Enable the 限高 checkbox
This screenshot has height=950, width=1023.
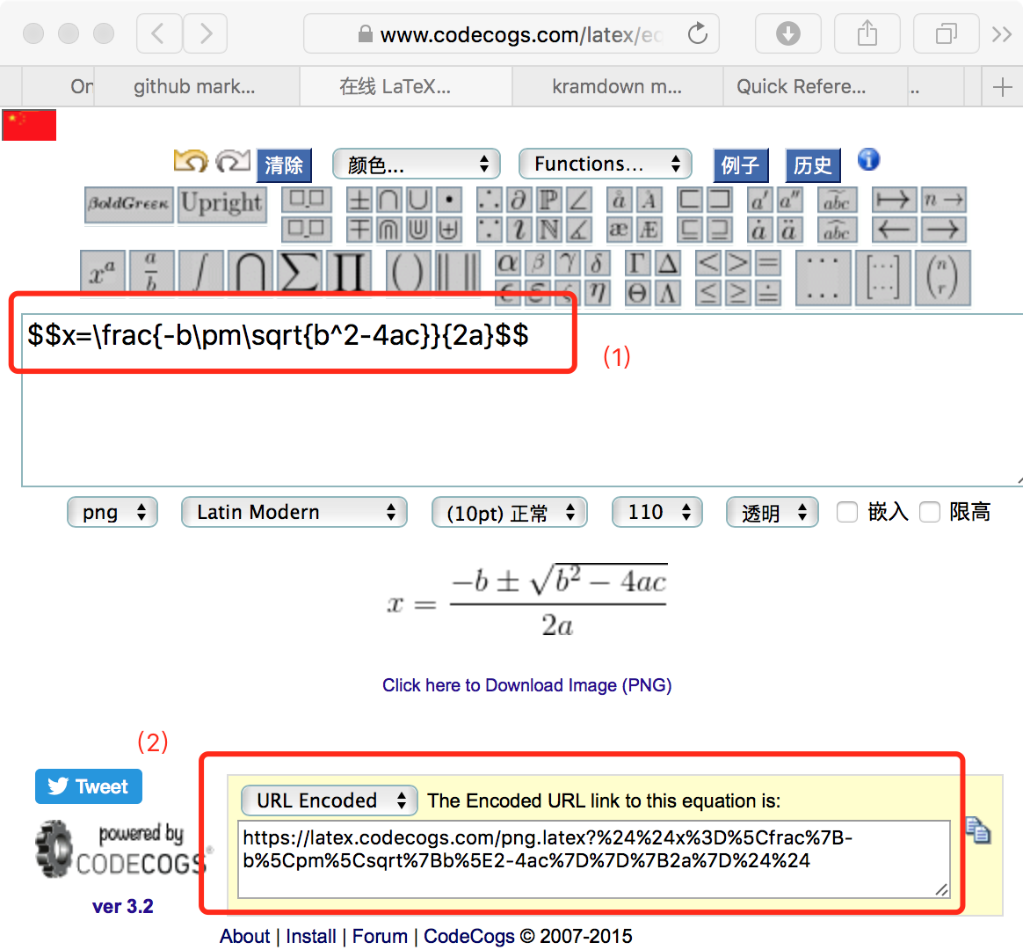pos(930,512)
